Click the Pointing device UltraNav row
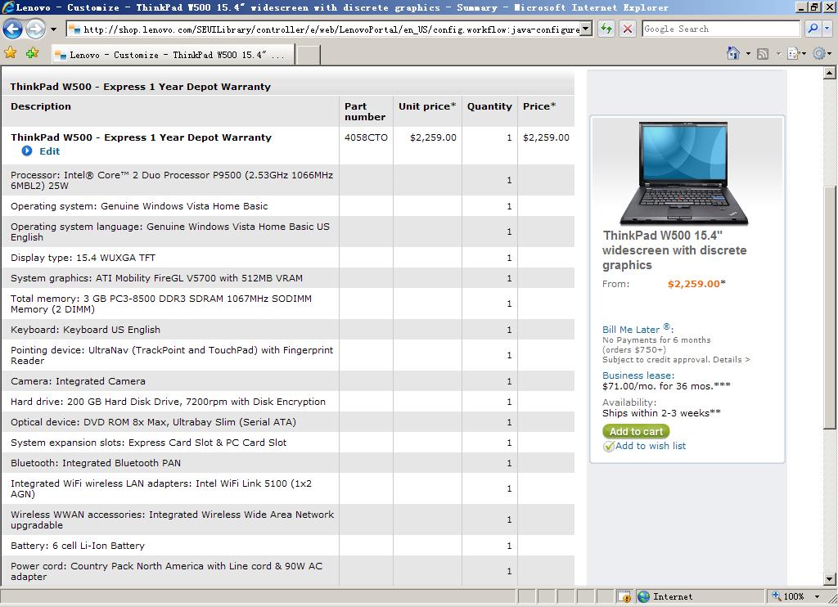 (x=287, y=355)
